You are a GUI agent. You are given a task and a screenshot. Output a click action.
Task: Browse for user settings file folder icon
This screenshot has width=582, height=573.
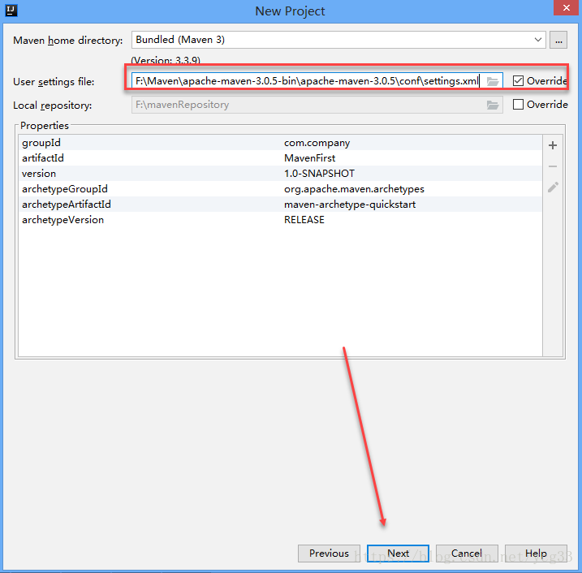click(493, 81)
